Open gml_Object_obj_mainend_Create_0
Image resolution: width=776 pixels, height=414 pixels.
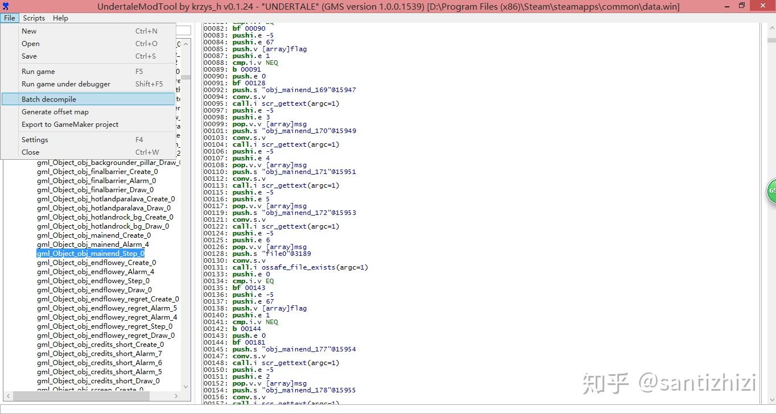(94, 235)
